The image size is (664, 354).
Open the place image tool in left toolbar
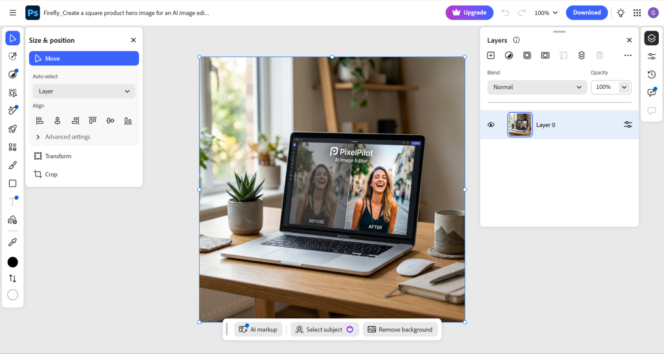[x=13, y=220]
